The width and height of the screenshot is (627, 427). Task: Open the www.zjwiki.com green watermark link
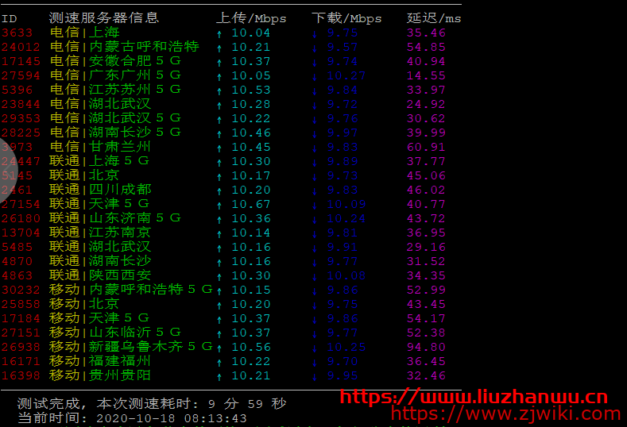[506, 414]
